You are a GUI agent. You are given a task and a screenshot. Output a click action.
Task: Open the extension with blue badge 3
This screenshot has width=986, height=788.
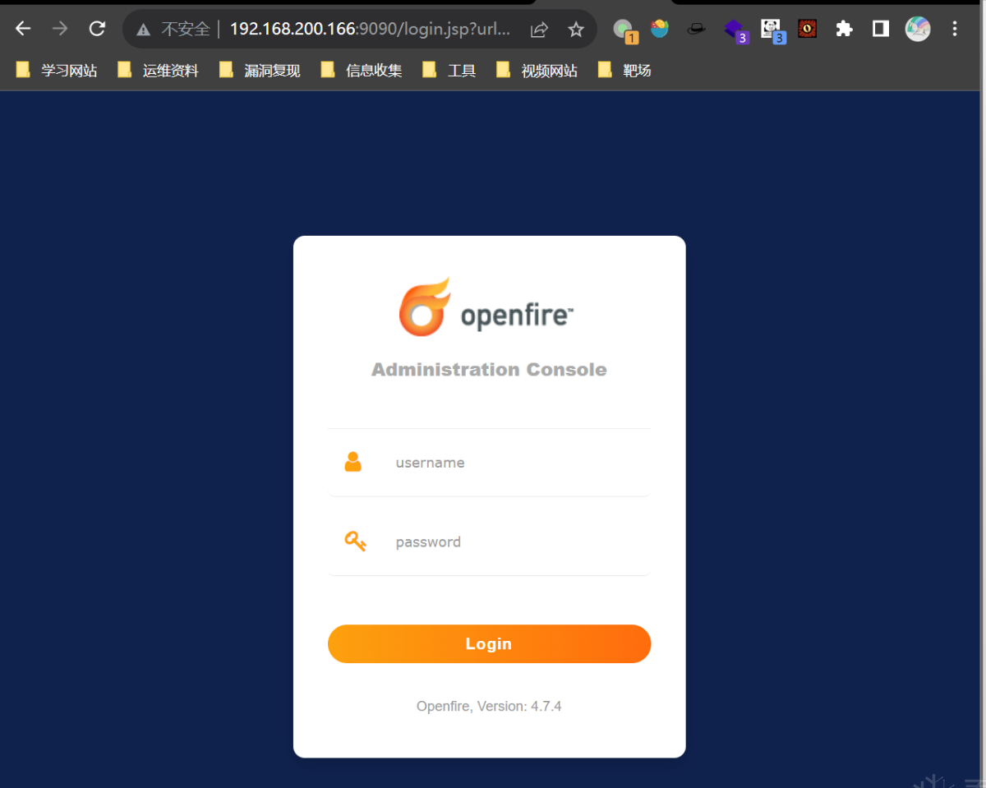point(772,30)
